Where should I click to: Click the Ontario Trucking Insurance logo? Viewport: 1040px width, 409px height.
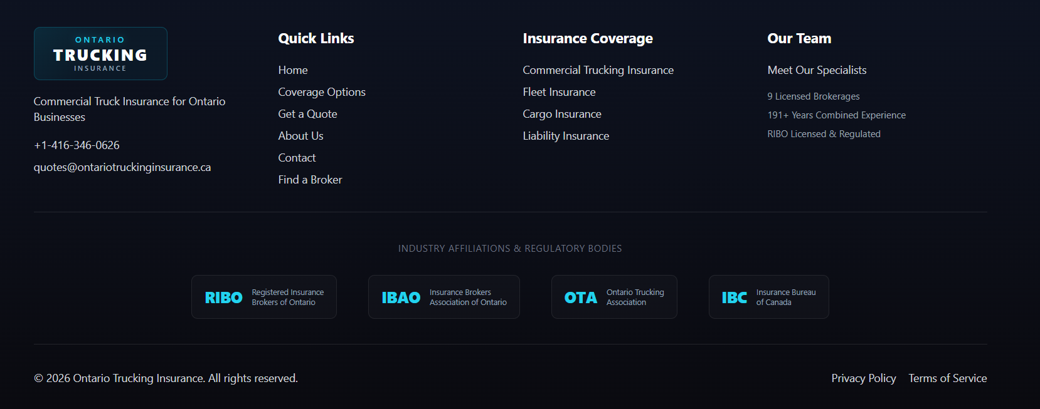100,54
